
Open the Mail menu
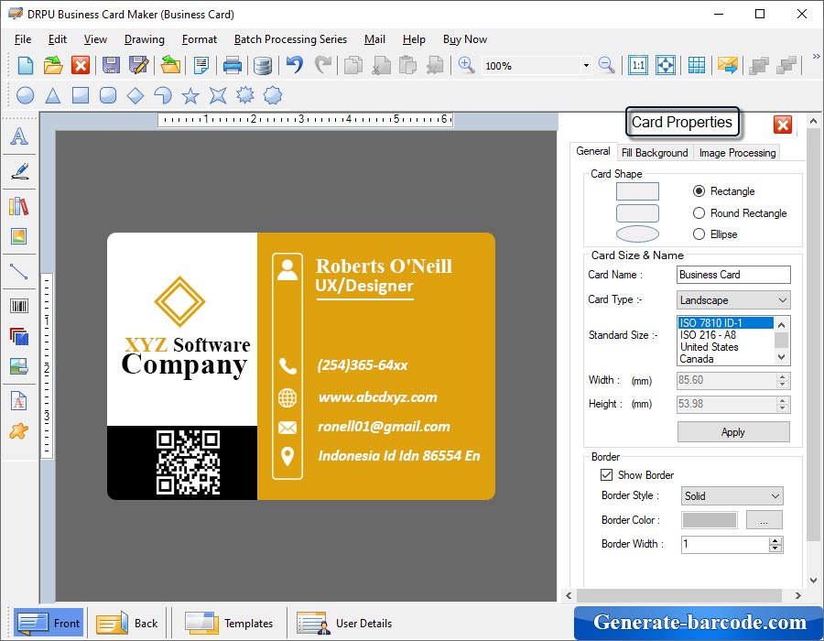[374, 39]
